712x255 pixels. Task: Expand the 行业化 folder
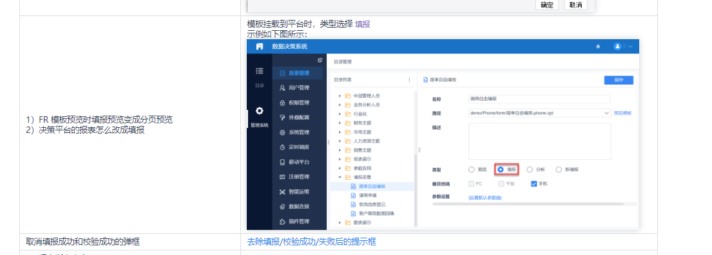(x=340, y=114)
